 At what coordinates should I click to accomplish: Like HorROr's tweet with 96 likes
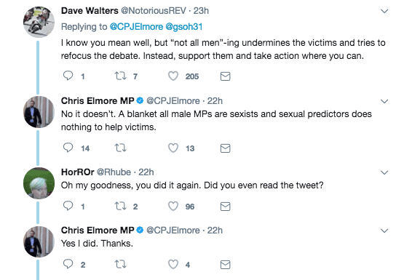click(x=173, y=207)
